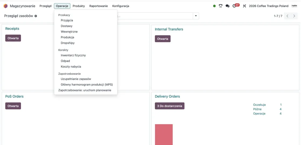The height and width of the screenshot is (145, 301).
Task: Open the chat messages icon
Action: [227, 6]
